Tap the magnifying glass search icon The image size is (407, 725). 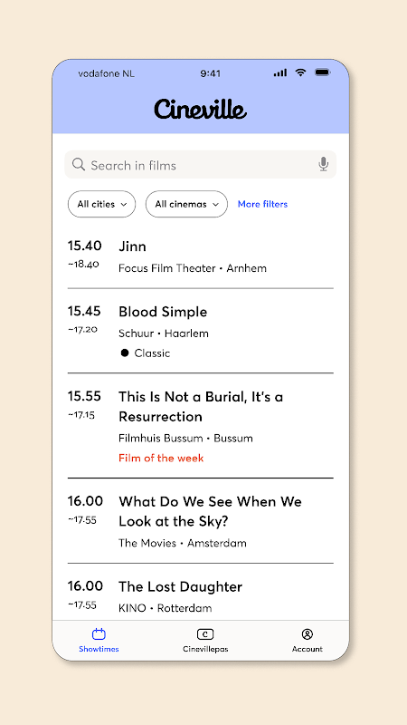point(79,164)
